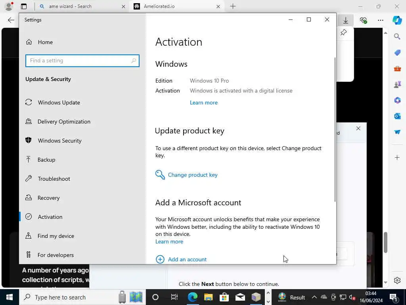This screenshot has height=305, width=406.
Task: Add an app to Edge sidebar
Action: click(x=397, y=157)
